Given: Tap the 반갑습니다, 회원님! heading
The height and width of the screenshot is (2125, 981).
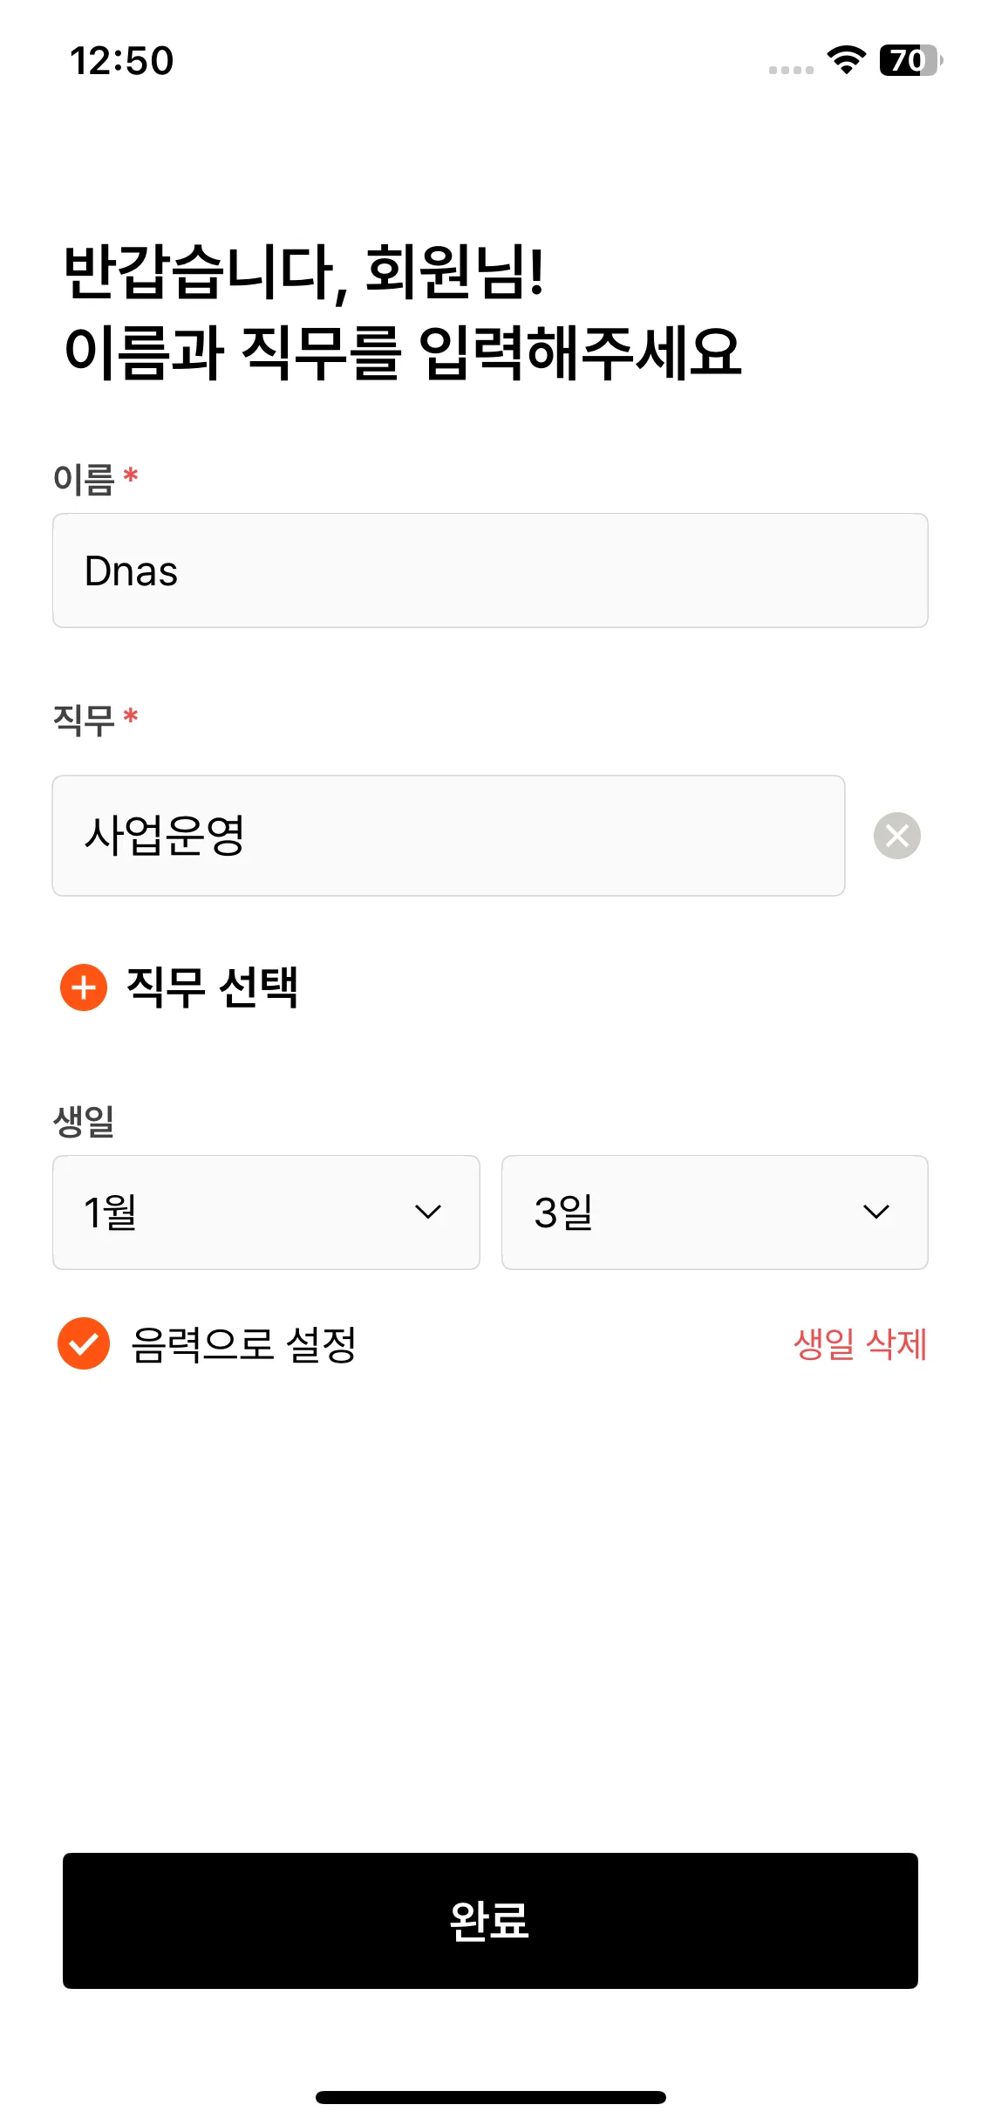Looking at the screenshot, I should pos(304,271).
